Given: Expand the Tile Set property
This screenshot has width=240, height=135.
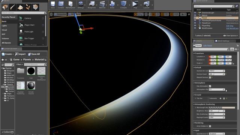Looking at the screenshot, I should point(195,98).
